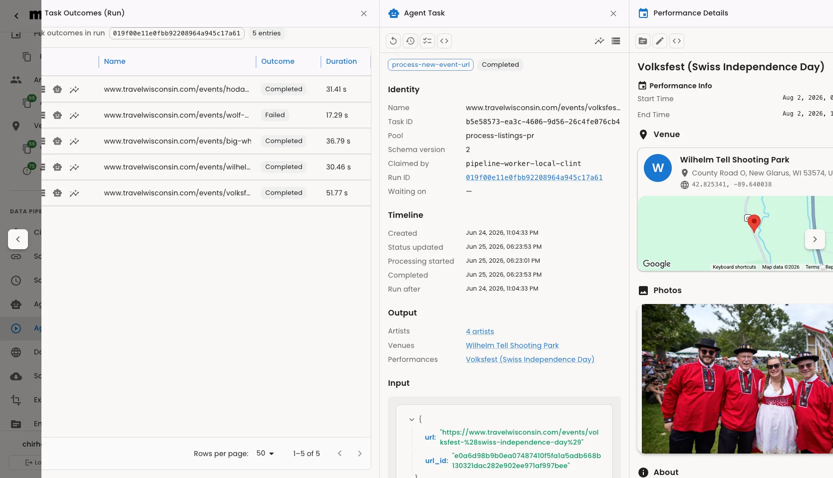Open the Run ID link in Identity section
833x478 pixels.
point(534,177)
